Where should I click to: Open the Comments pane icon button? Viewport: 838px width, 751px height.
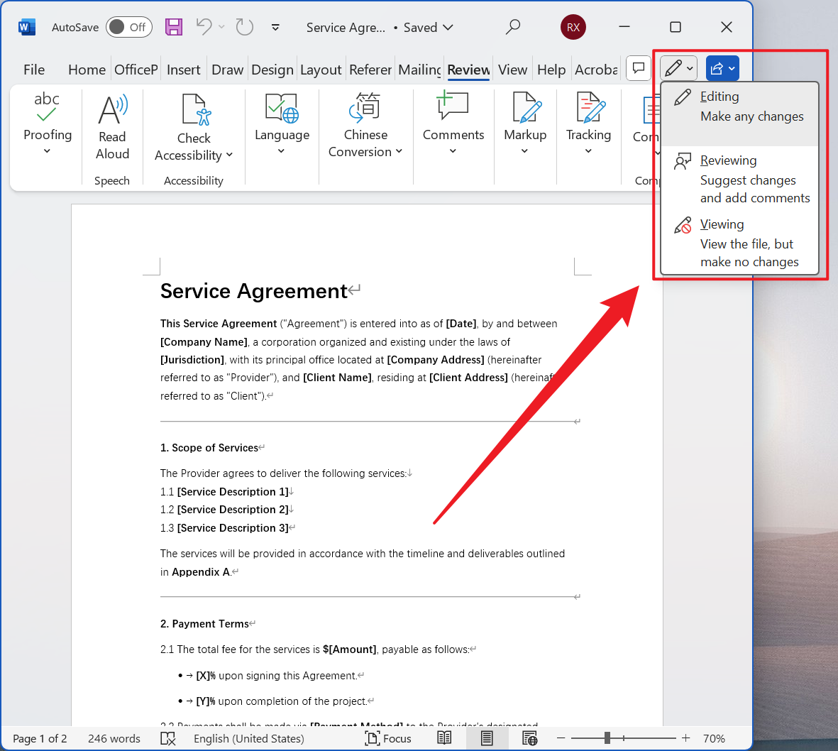[639, 68]
